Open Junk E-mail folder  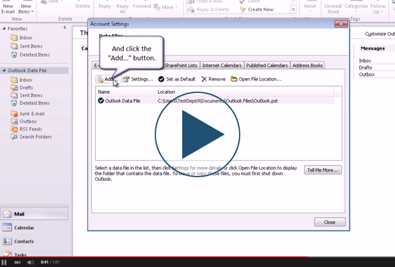(x=28, y=114)
